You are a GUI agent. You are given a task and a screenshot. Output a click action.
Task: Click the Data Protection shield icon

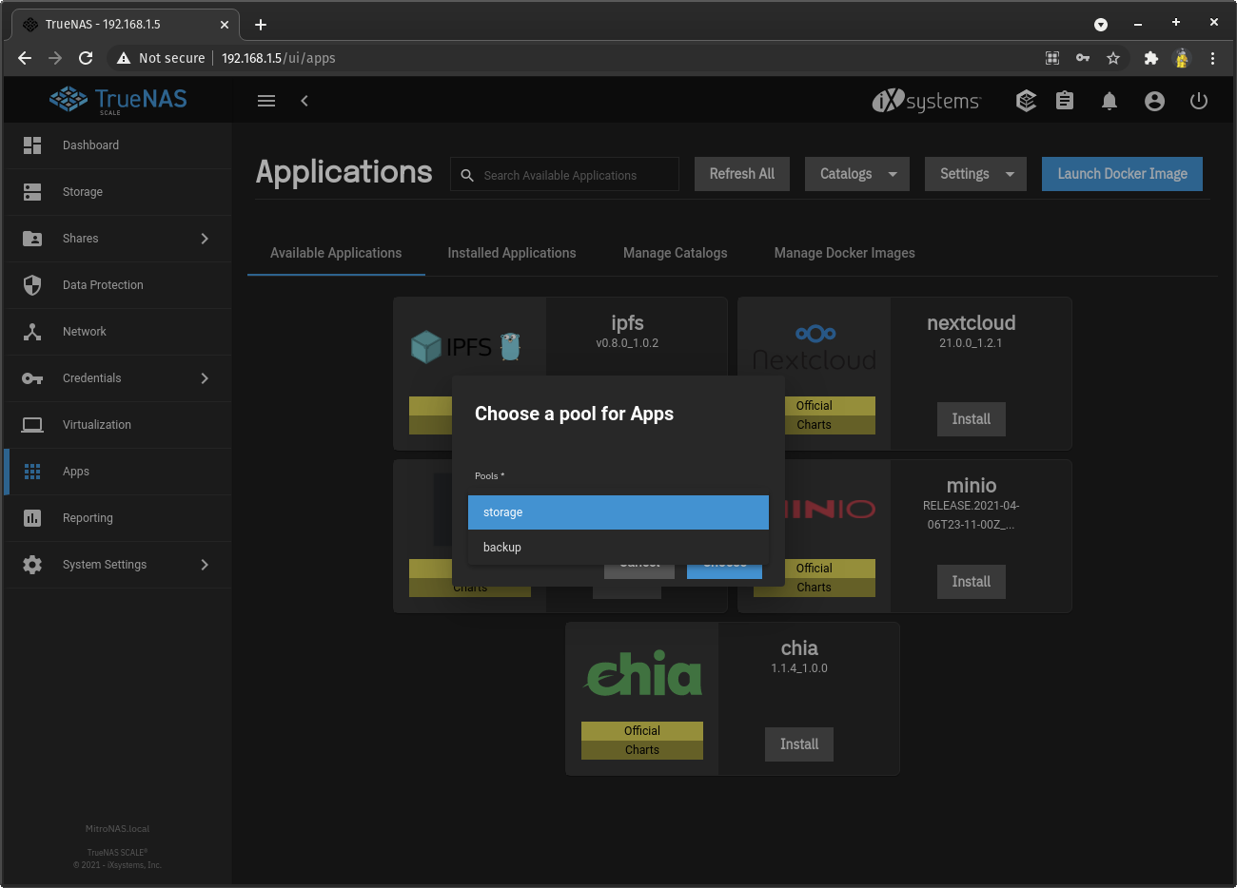[32, 285]
